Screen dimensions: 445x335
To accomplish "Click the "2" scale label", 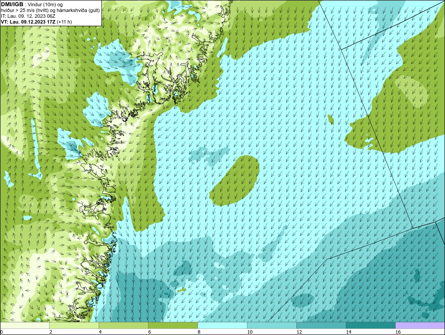I will (51, 332).
